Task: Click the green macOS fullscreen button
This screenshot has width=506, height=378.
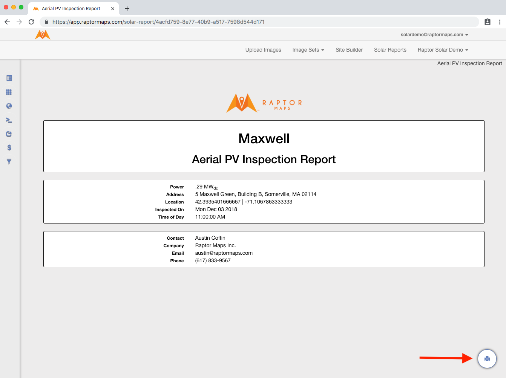Action: point(21,7)
